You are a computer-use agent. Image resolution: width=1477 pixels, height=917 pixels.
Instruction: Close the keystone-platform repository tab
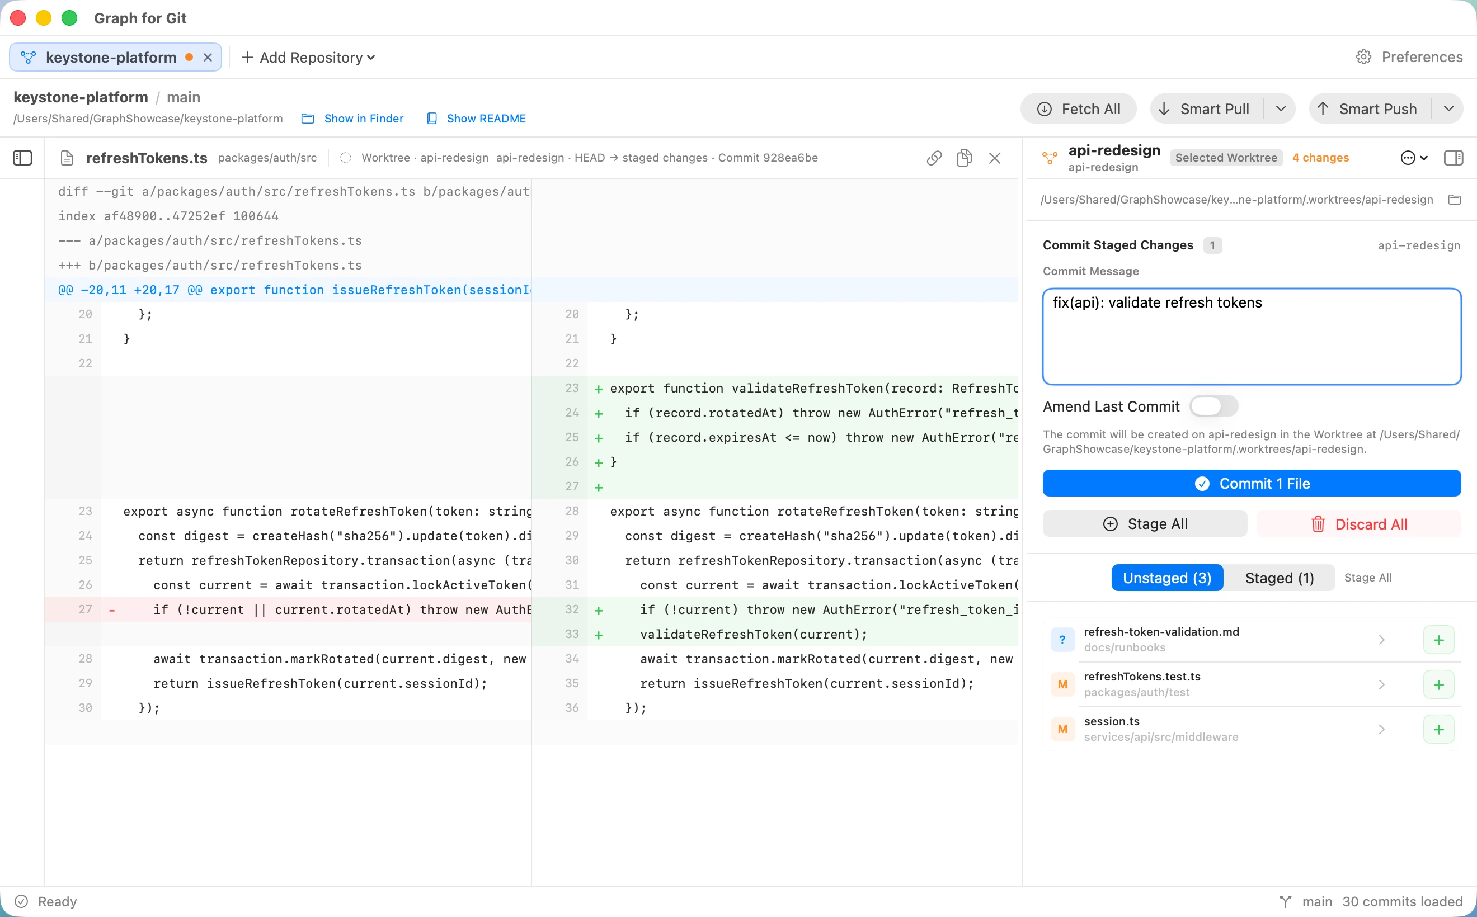[x=208, y=58]
